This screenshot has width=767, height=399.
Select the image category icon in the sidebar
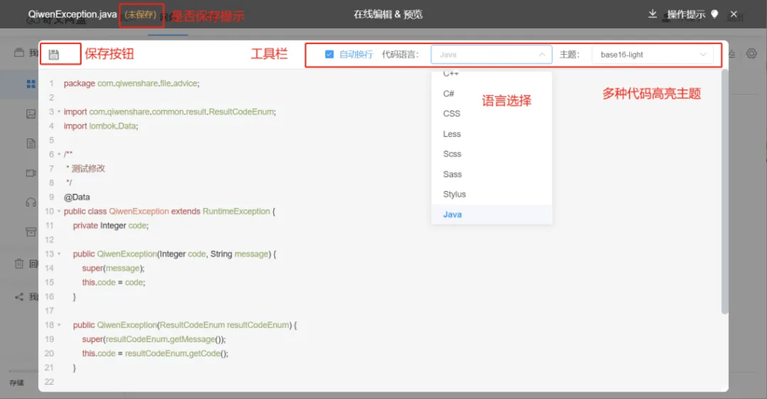tap(31, 115)
